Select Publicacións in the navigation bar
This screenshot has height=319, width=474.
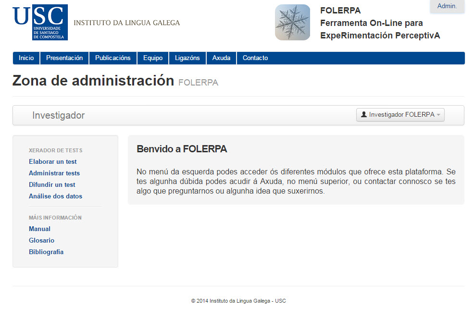pyautogui.click(x=113, y=58)
